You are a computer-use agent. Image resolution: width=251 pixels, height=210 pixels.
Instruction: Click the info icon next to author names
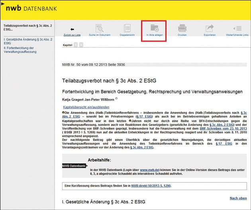click(x=116, y=98)
